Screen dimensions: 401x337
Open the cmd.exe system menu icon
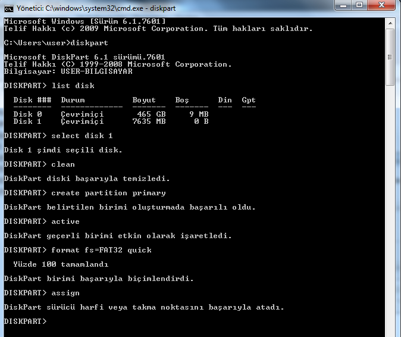pos(9,9)
